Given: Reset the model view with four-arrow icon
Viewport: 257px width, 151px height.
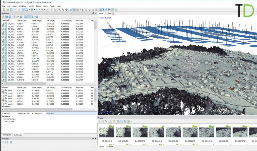Looking at the screenshot, I should tap(67, 10).
